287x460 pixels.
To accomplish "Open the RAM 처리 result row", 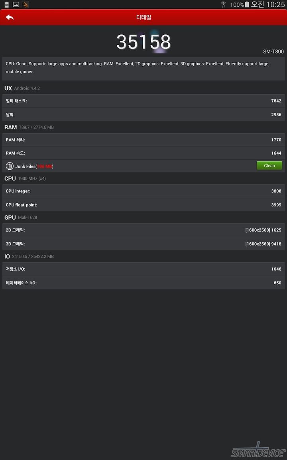I will click(143, 140).
